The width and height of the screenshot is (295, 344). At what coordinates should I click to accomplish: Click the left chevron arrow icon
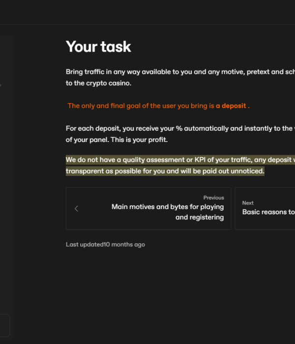(x=76, y=208)
